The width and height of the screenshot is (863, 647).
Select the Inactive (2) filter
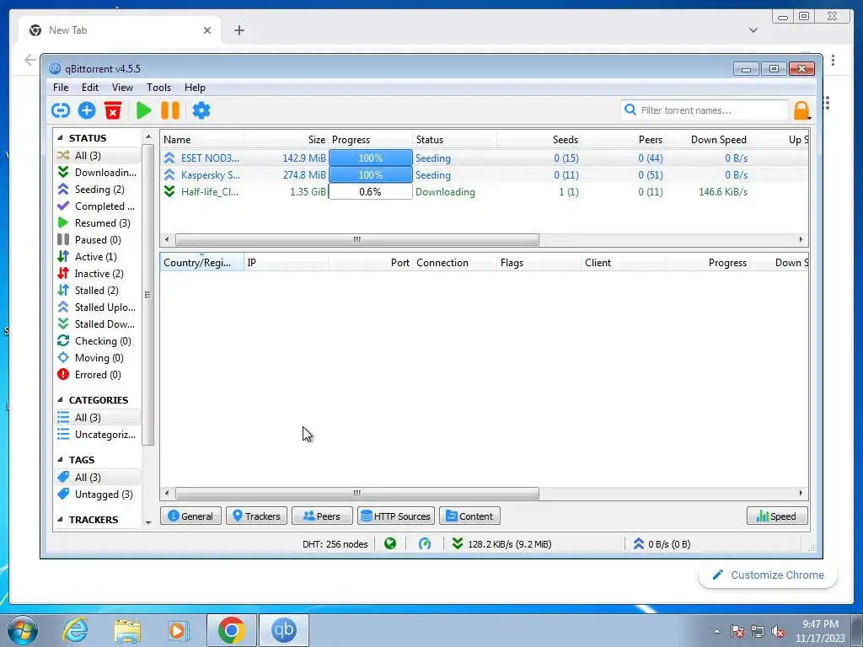point(98,274)
